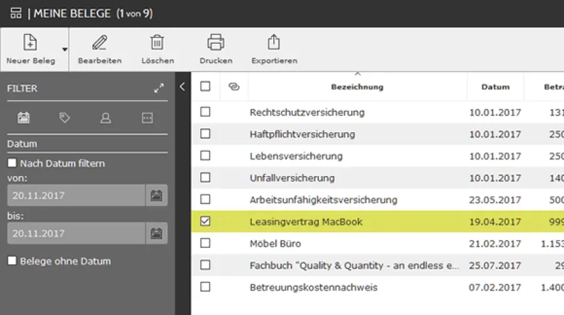Open the Neuer Beleg dropdown arrow

(x=64, y=49)
